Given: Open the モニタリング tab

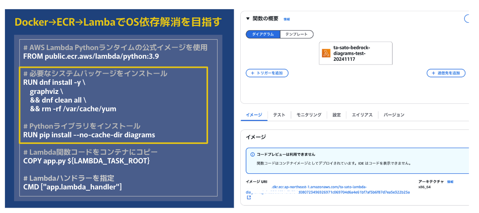Looking at the screenshot, I should (309, 115).
